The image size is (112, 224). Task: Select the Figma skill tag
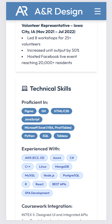(29, 111)
